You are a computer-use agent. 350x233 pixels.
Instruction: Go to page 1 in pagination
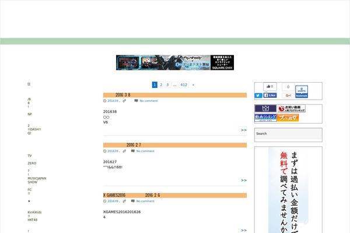(x=155, y=84)
